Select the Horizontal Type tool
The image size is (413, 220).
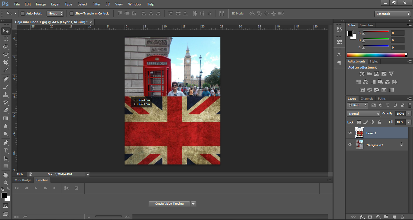(6, 151)
